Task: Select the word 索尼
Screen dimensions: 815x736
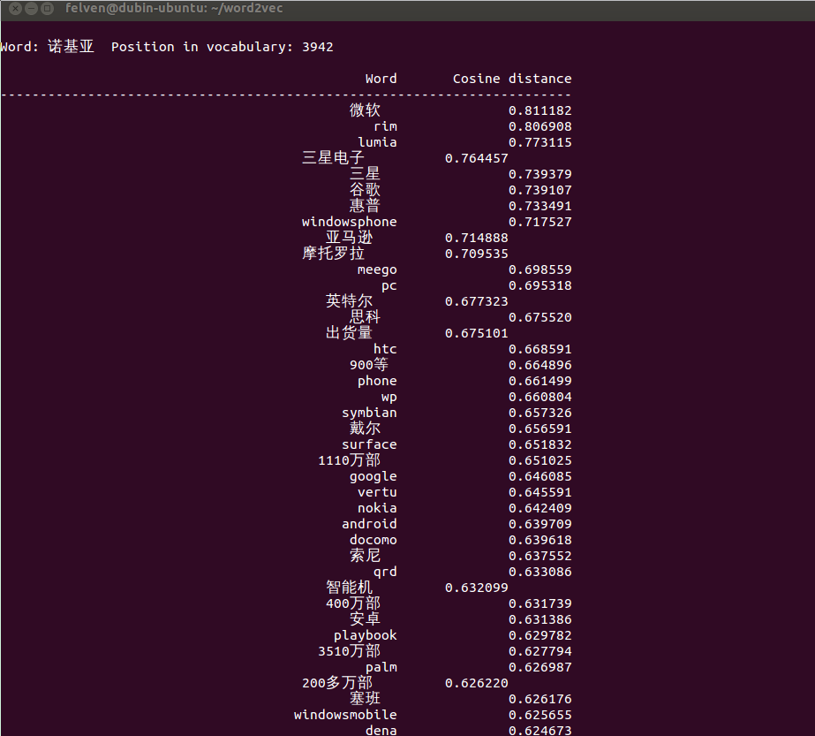Action: 365,556
